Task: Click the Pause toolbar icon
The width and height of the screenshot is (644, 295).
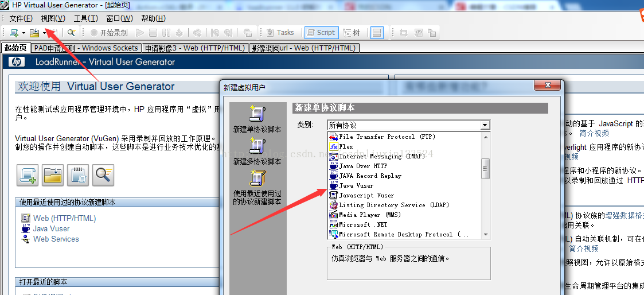Action: 166,33
